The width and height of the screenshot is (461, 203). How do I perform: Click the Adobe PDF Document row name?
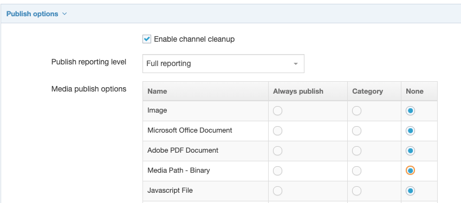coord(183,150)
